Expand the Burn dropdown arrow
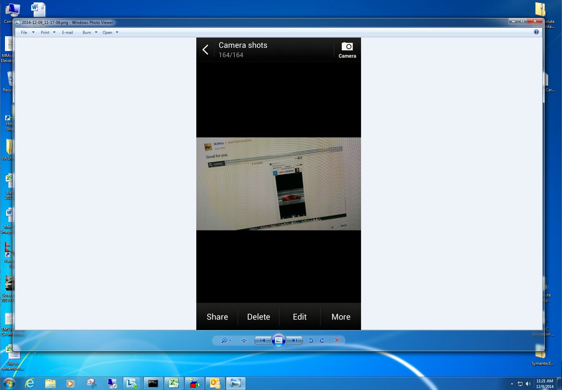 96,33
